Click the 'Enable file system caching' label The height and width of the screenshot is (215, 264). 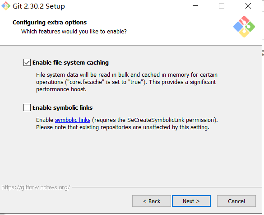pos(70,62)
